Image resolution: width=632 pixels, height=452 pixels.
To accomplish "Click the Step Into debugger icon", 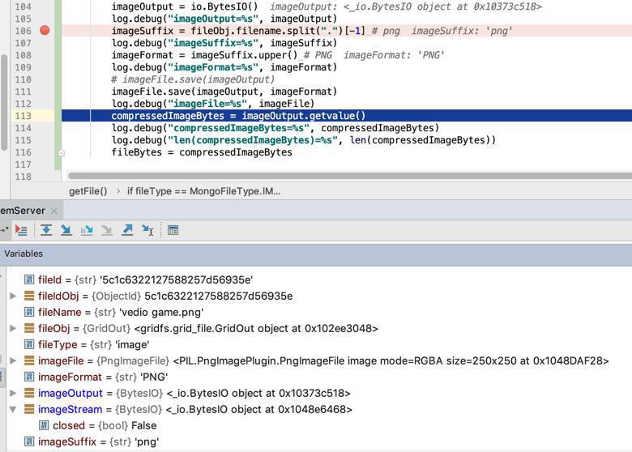I will point(66,230).
